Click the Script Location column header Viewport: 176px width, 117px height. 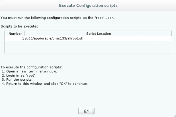click(x=98, y=34)
